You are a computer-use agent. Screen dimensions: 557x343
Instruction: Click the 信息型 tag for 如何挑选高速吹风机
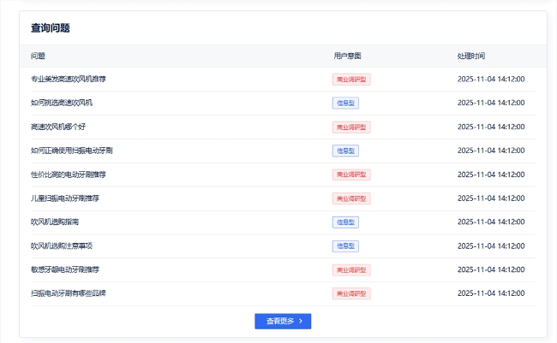(x=345, y=103)
